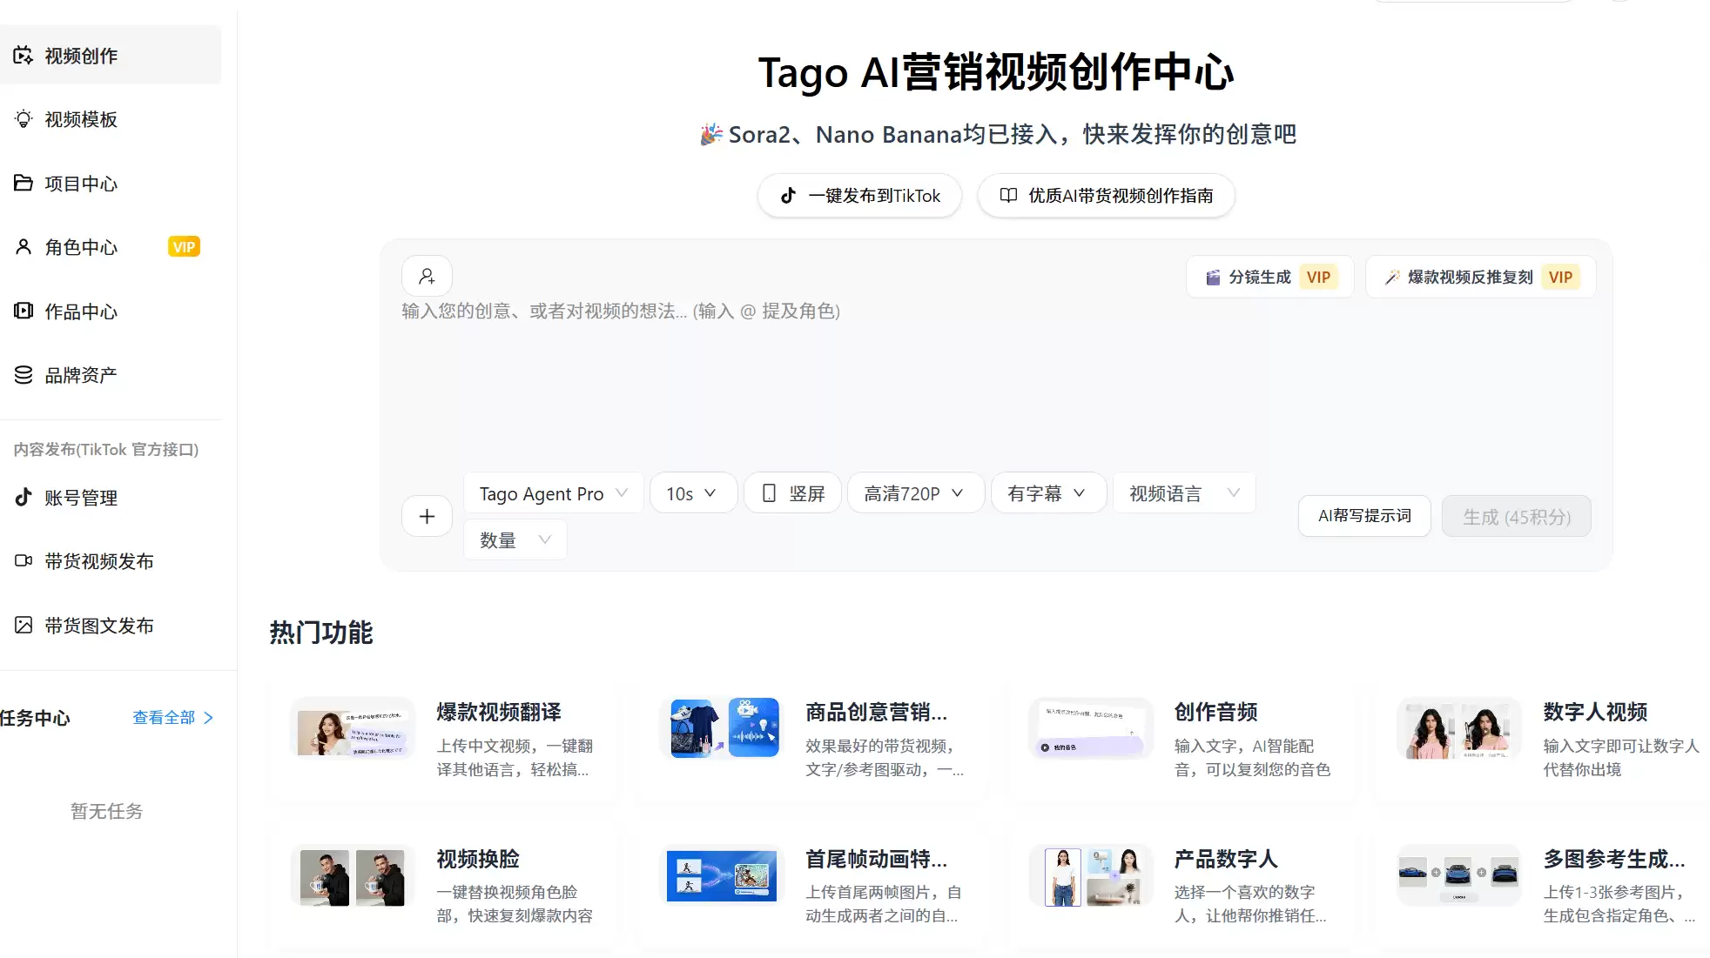Click the 查看全部 link in 任务中心

pyautogui.click(x=172, y=718)
